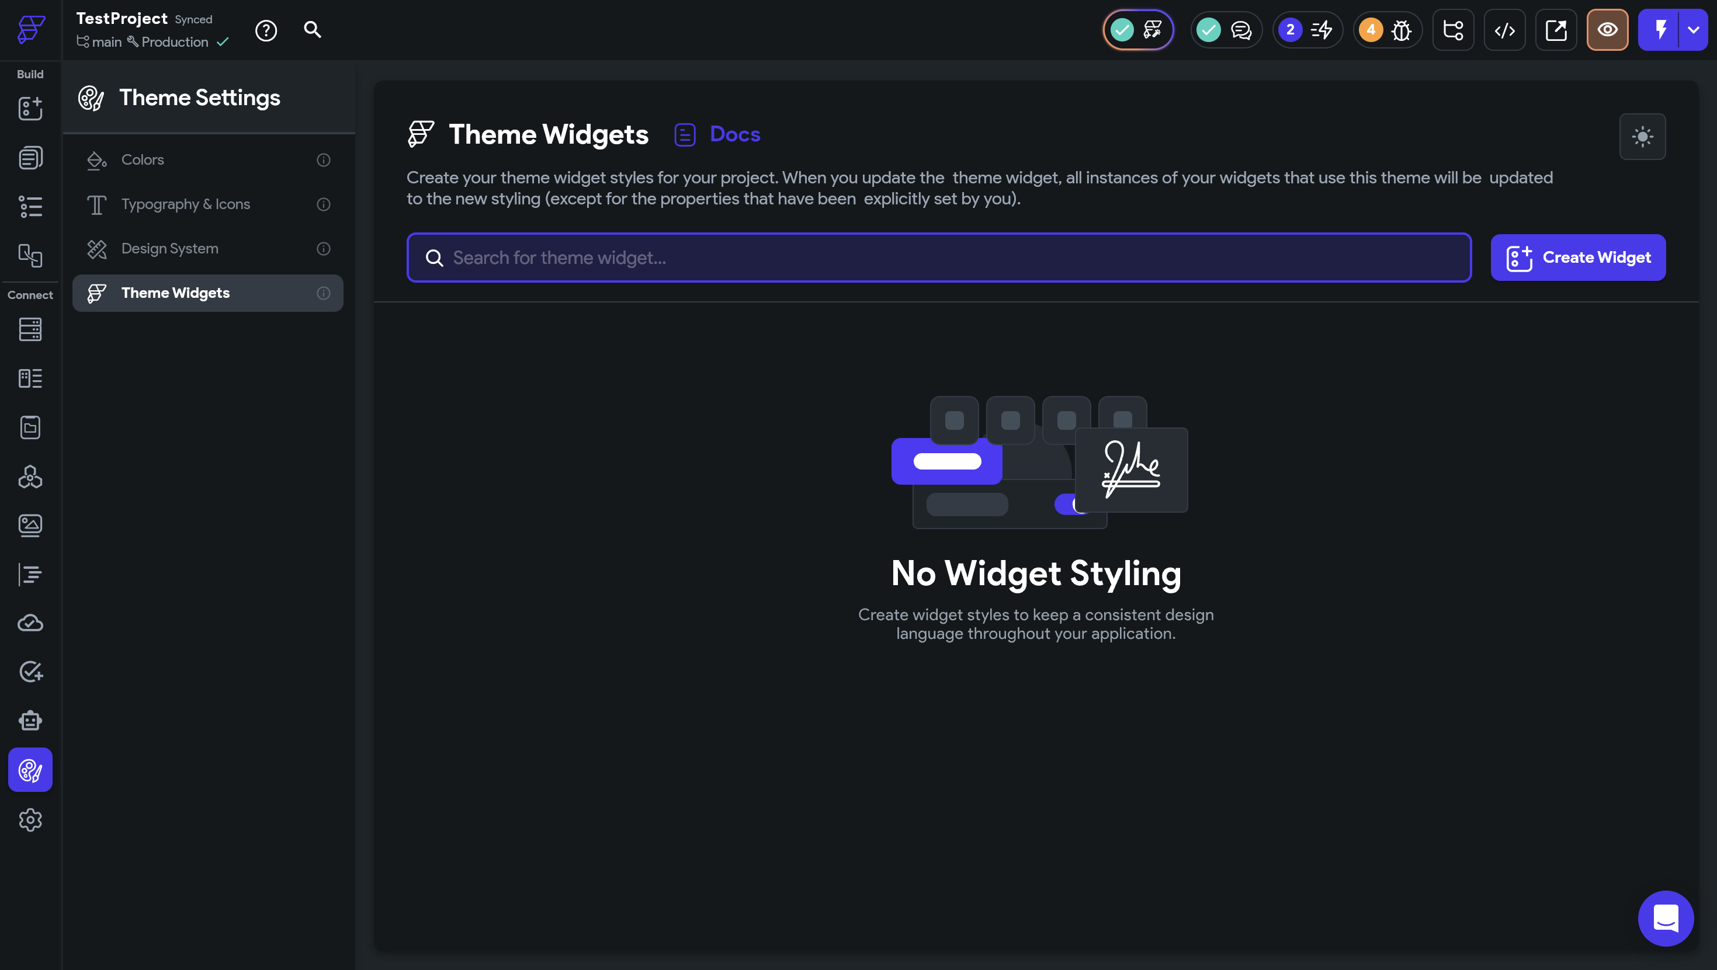Open the View Code button

(1504, 30)
